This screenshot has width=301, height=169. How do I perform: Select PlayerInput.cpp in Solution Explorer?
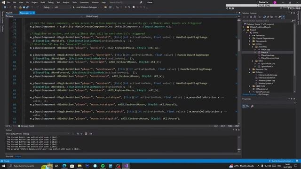pos(268,55)
